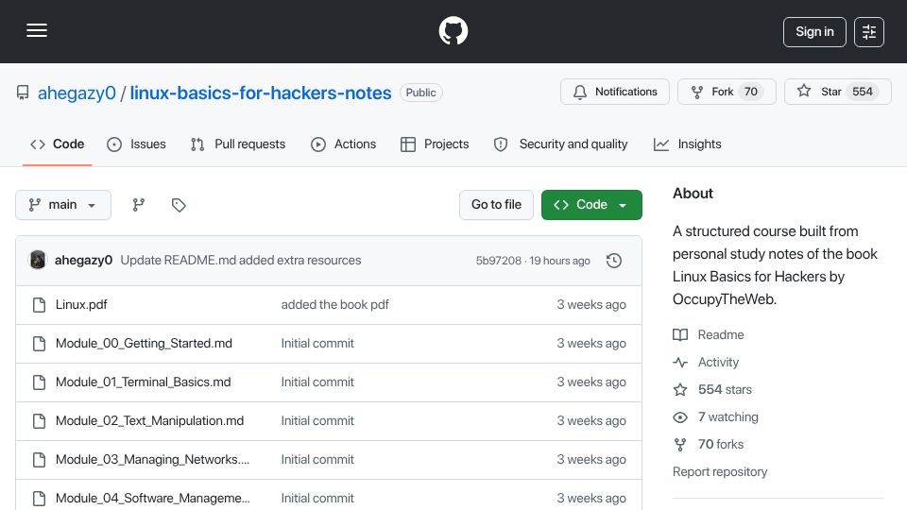Open the hamburger navigation menu
Image resolution: width=907 pixels, height=510 pixels.
(x=37, y=30)
